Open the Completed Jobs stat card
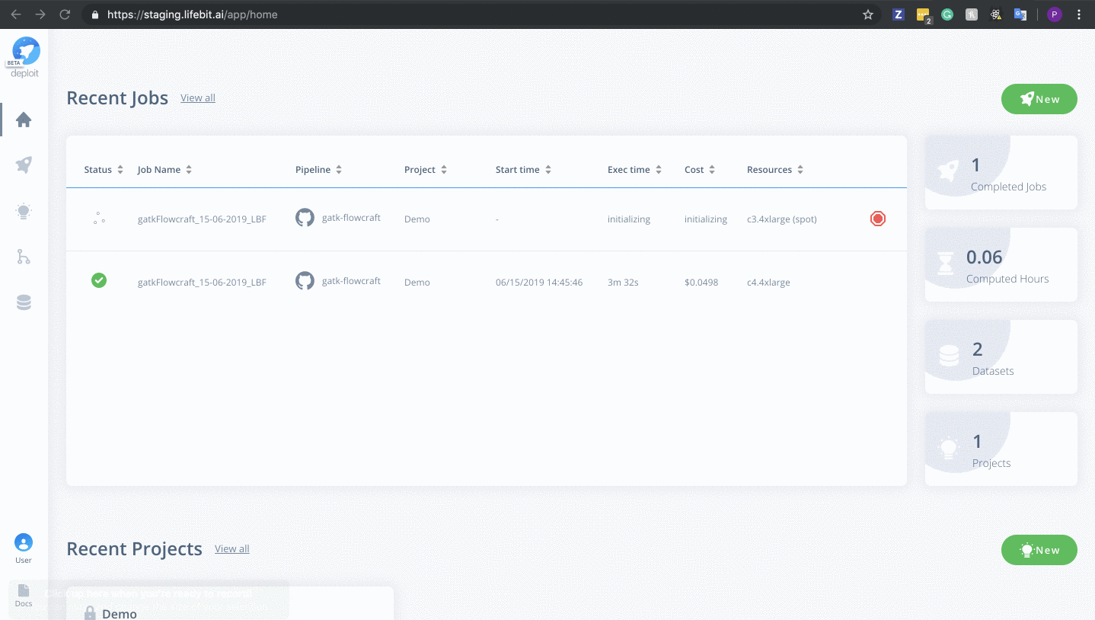Screen dimensions: 1095x620 pos(1001,172)
